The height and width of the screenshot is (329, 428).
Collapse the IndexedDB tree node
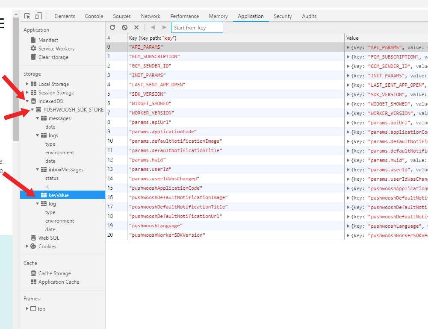click(x=27, y=101)
